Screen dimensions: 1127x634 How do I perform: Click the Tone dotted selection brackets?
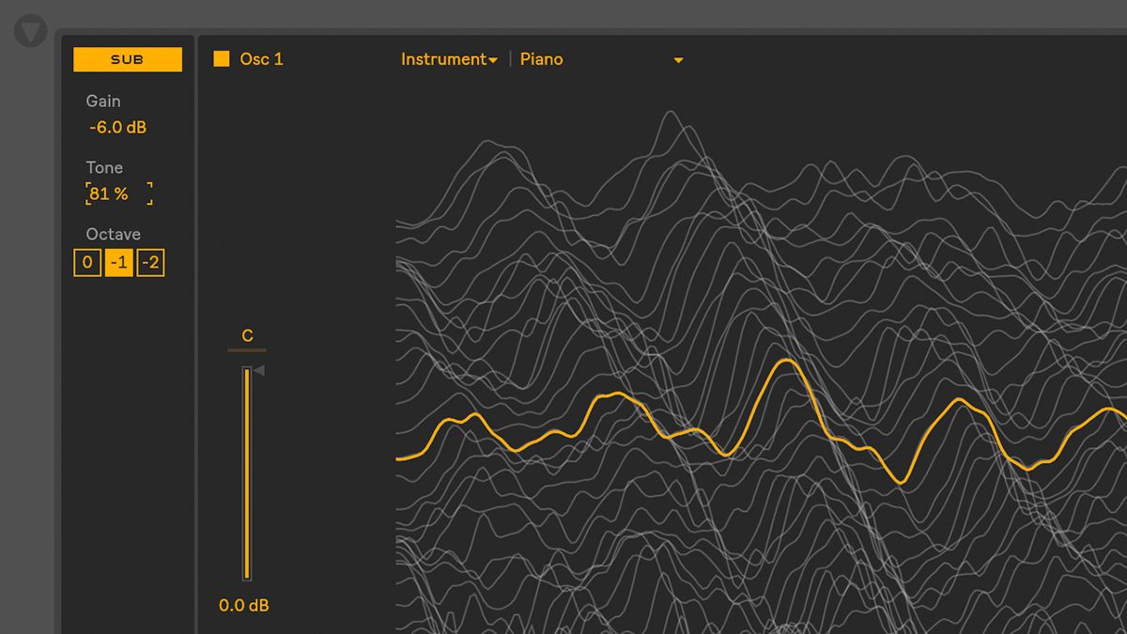point(117,193)
